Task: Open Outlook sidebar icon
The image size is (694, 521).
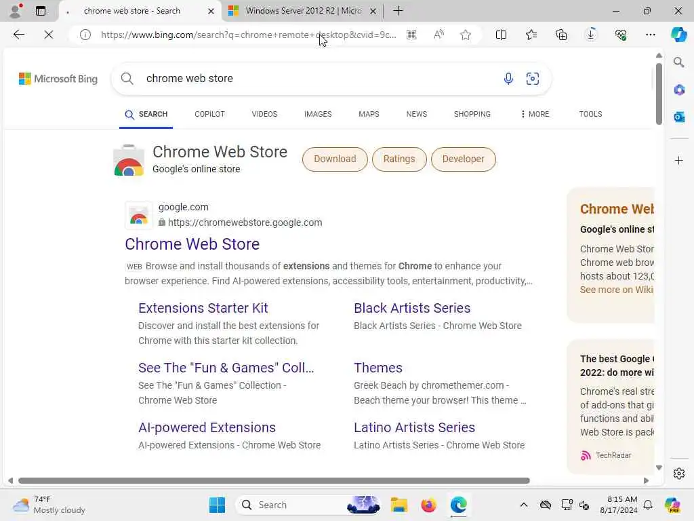Action: [679, 117]
